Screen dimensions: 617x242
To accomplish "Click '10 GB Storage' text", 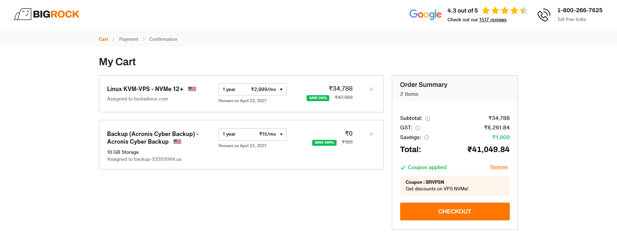I will pyautogui.click(x=123, y=152).
